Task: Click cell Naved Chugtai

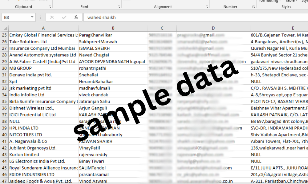Action: coord(113,55)
